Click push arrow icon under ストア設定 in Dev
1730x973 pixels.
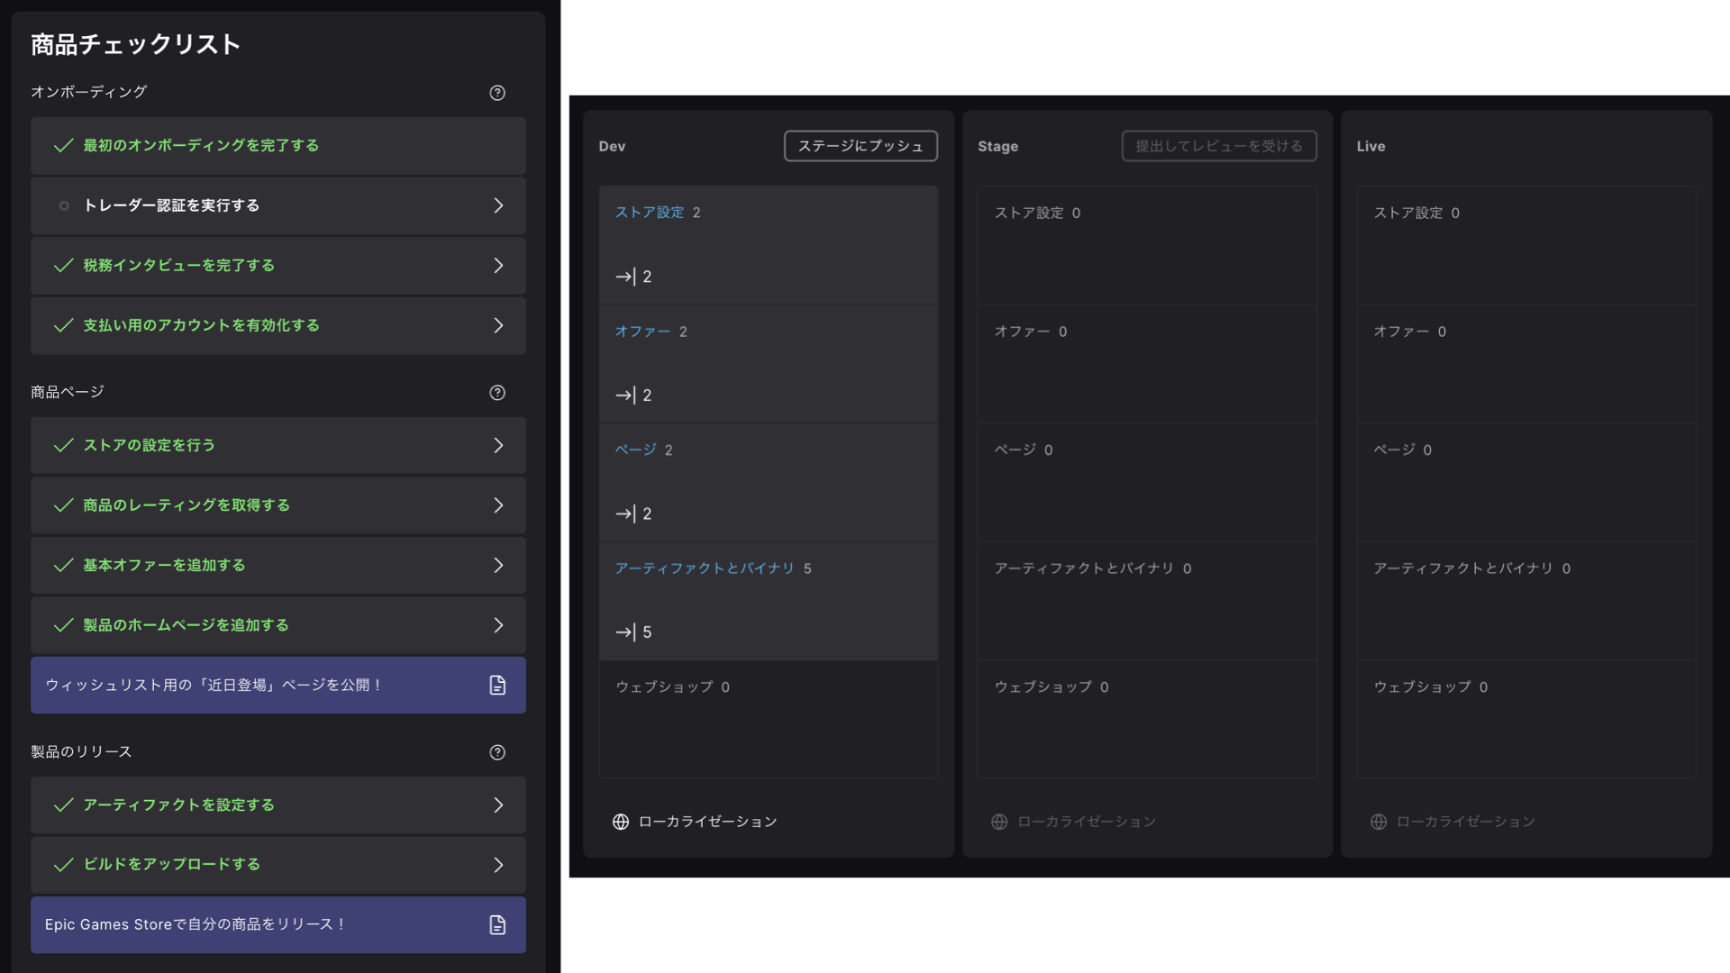625,277
